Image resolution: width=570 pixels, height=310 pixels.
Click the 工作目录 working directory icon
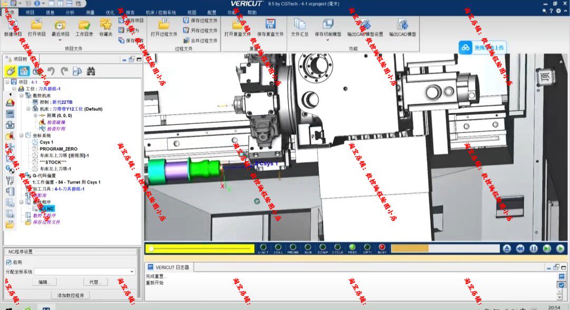point(84,25)
